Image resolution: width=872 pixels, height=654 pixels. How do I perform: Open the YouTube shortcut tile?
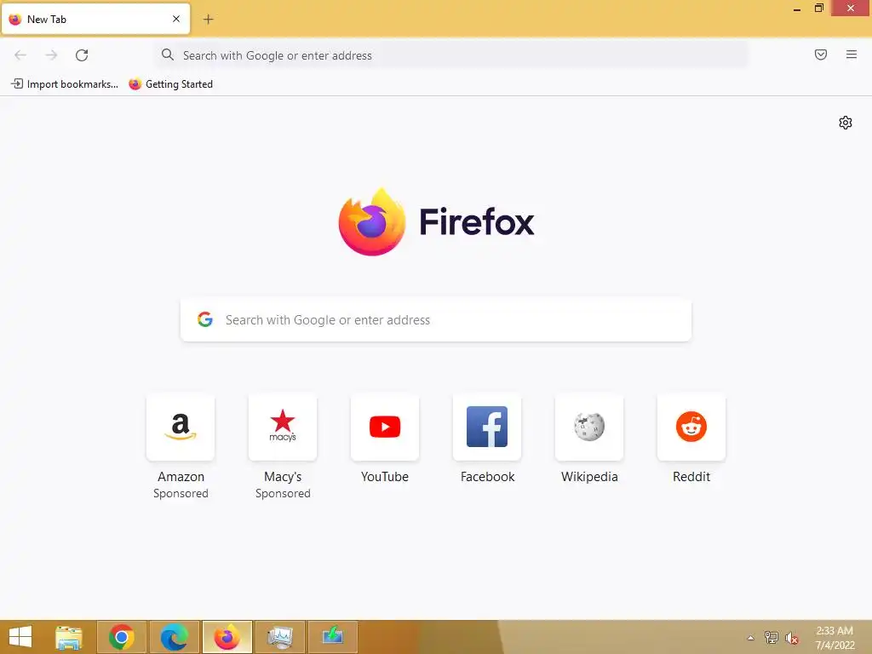[x=385, y=427]
